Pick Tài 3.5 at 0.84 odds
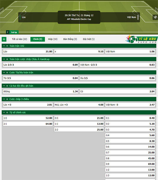 pyautogui.click(x=41, y=78)
